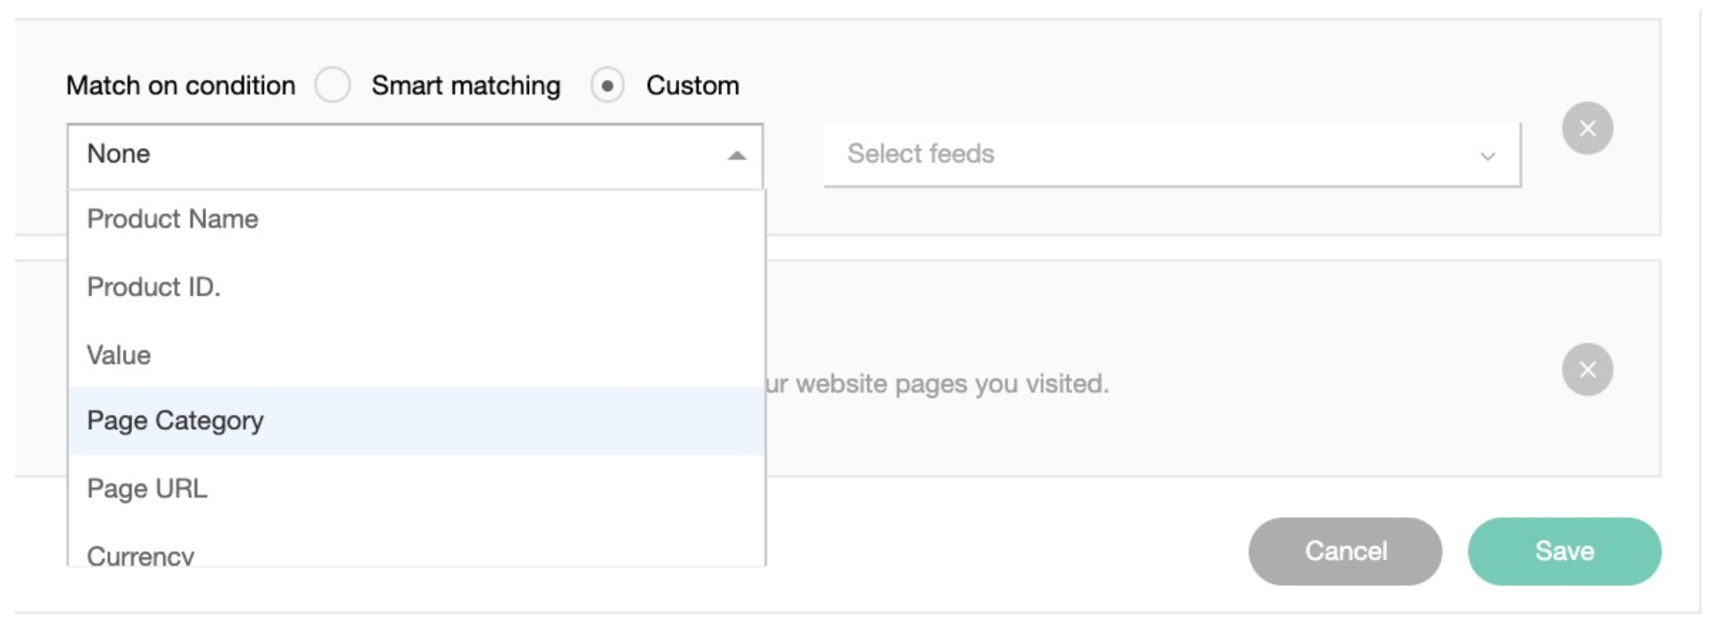Click the green Save button

(1563, 551)
